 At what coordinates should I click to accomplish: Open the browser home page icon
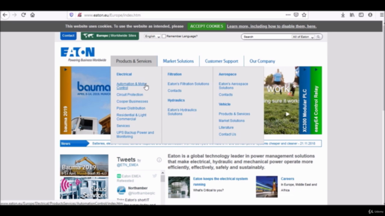(x=32, y=15)
